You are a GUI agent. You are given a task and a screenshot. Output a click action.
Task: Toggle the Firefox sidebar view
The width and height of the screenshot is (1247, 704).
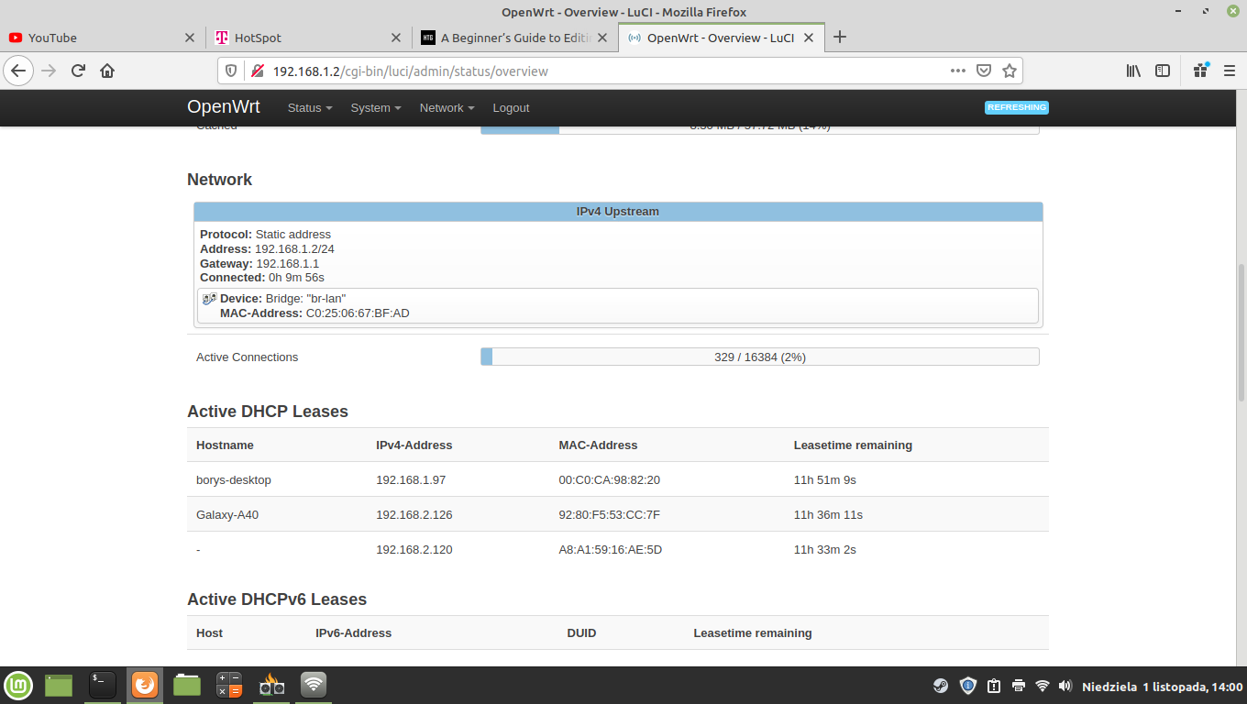[1162, 71]
